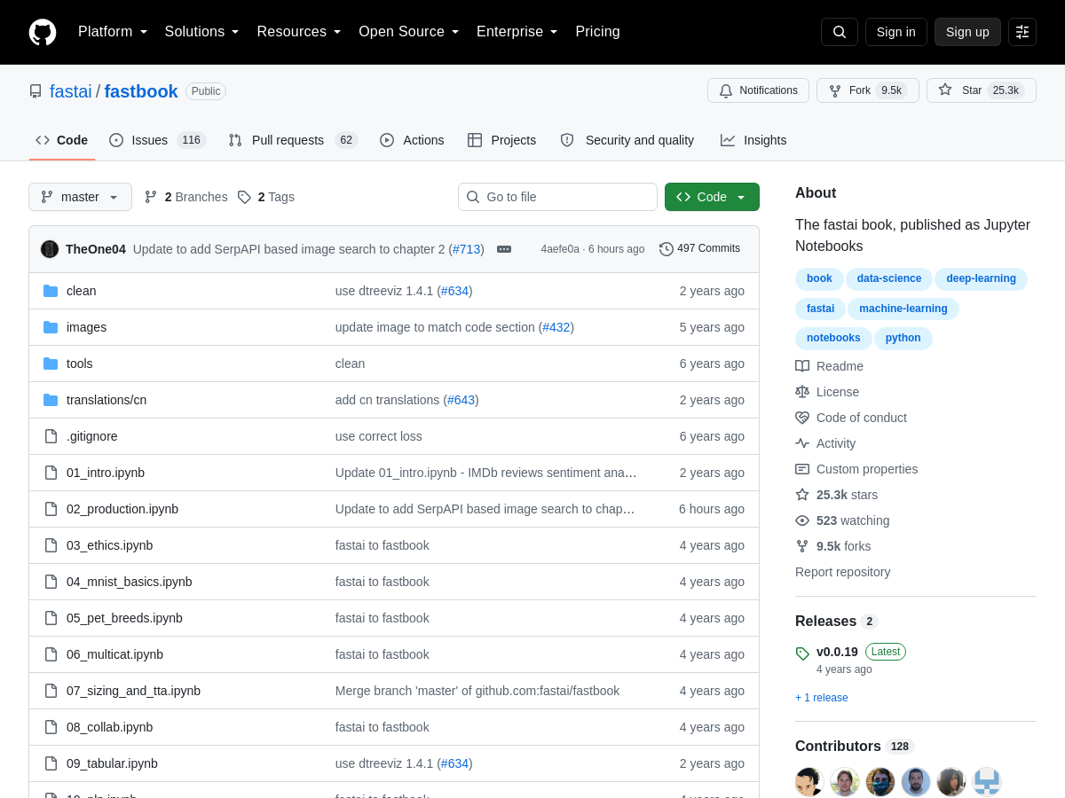Select the deep-learning topic tag
The width and height of the screenshot is (1065, 798).
coord(981,278)
